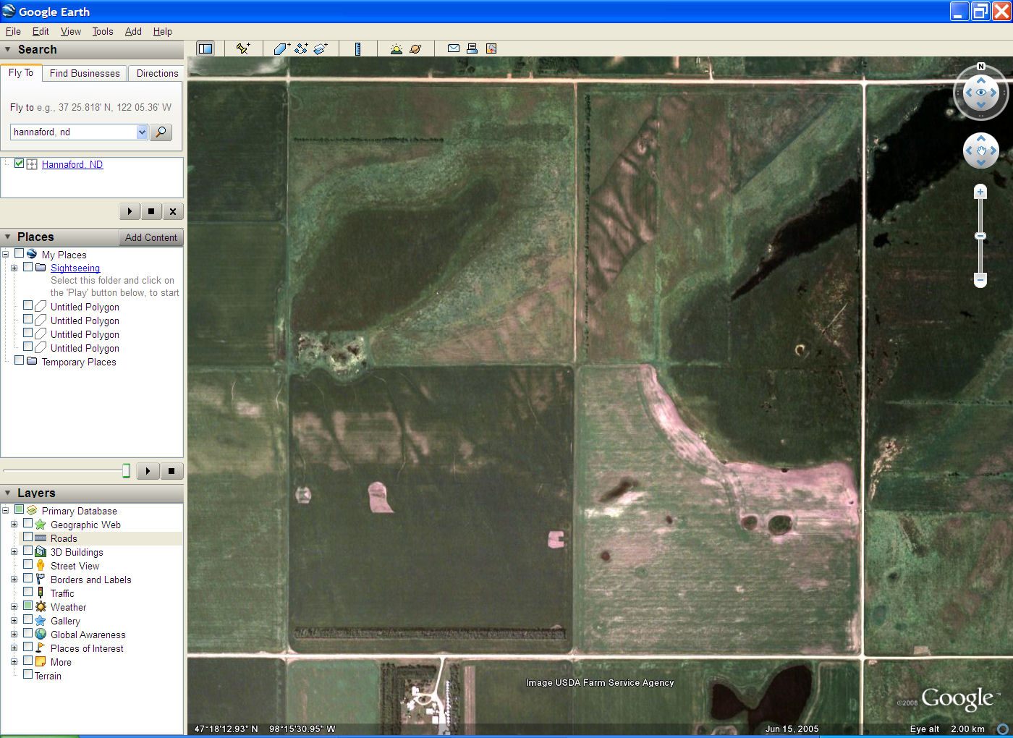Open the Help menu
Screen dimensions: 1013x738
(163, 31)
